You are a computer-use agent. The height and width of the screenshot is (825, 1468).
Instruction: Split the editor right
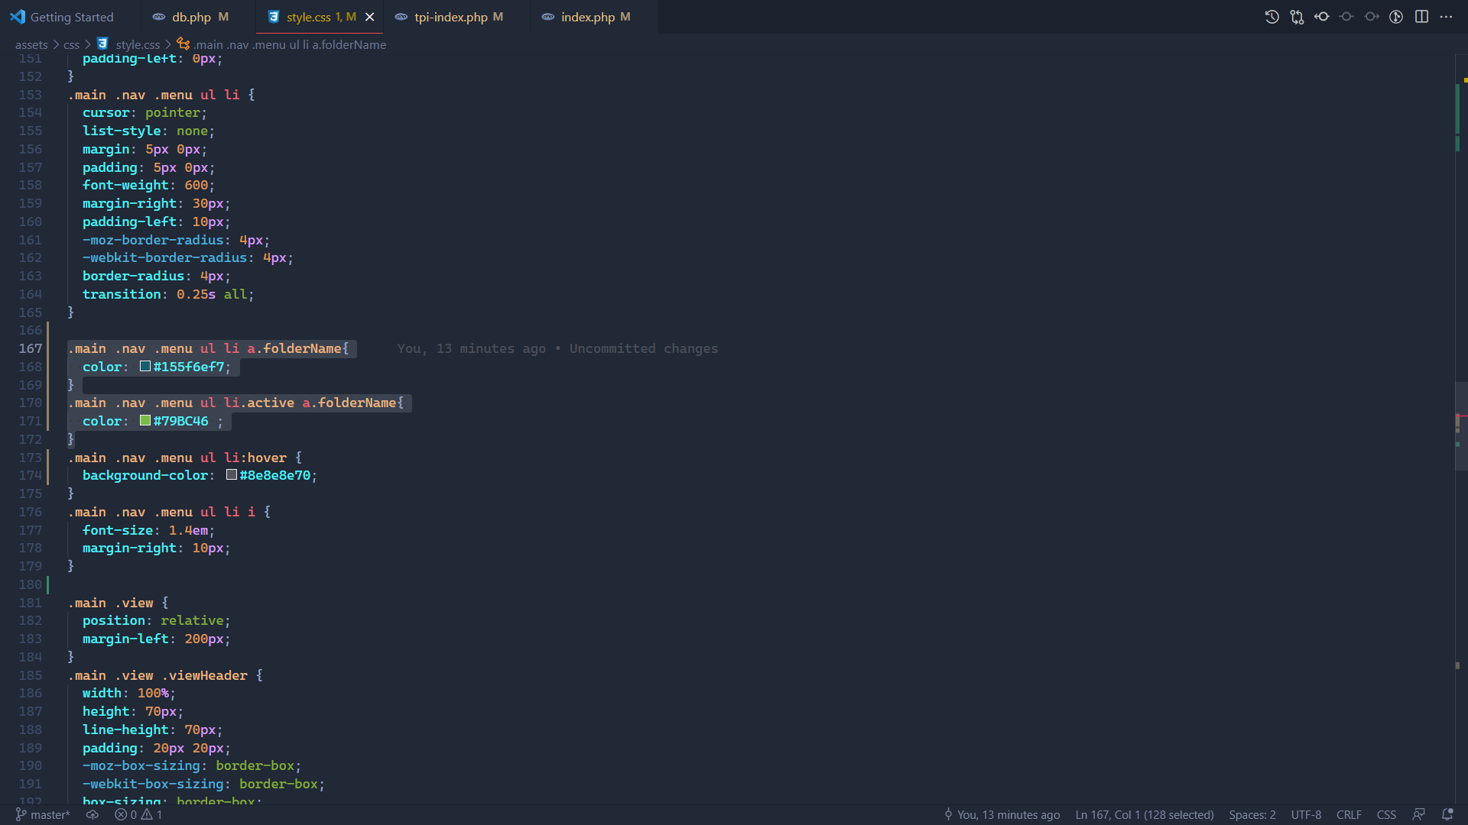[1421, 17]
